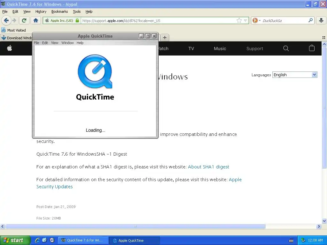
Task: Go to the browser Home page icon
Action: click(36, 20)
